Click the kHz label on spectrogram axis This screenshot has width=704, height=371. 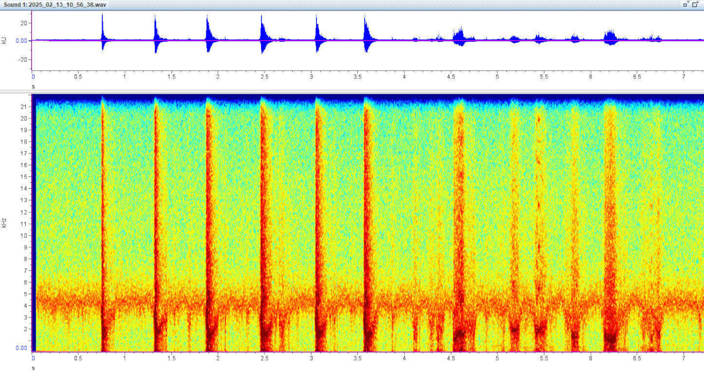[x=5, y=223]
